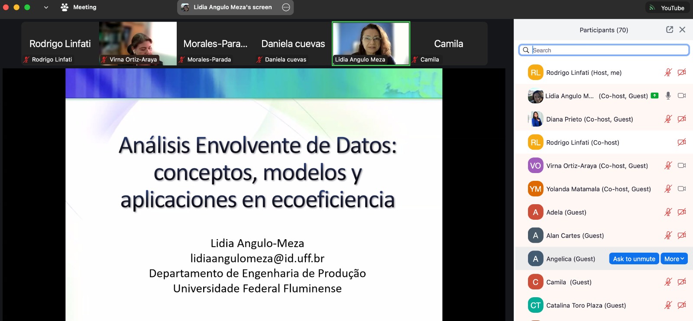Select Morales-Parada video tile
693x321 pixels.
click(216, 44)
